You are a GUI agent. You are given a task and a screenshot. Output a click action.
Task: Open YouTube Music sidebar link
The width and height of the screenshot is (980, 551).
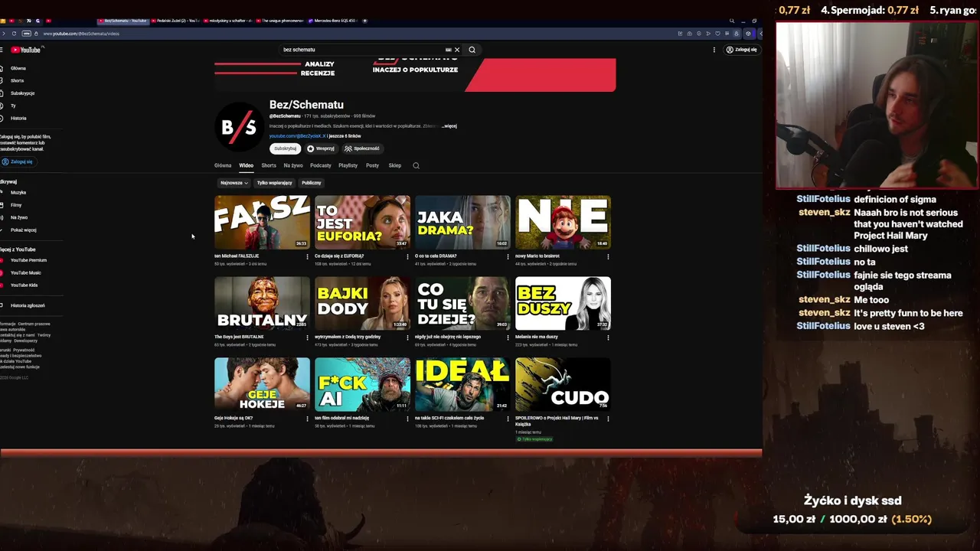26,272
